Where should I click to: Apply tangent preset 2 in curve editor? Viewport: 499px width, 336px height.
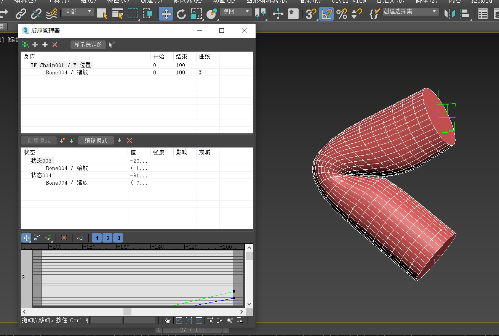pyautogui.click(x=107, y=238)
